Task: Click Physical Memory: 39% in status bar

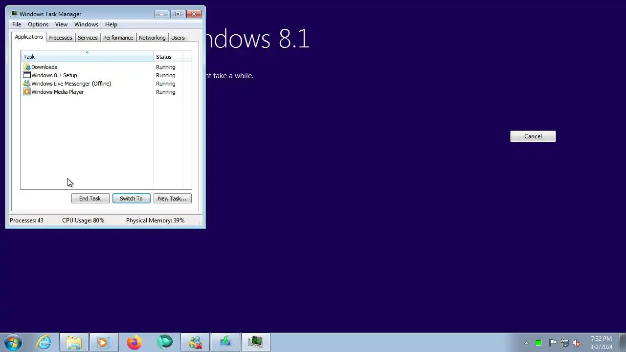Action: point(156,220)
